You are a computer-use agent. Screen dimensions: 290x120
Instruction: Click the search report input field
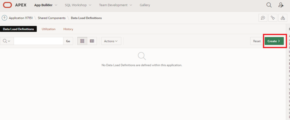(38, 41)
